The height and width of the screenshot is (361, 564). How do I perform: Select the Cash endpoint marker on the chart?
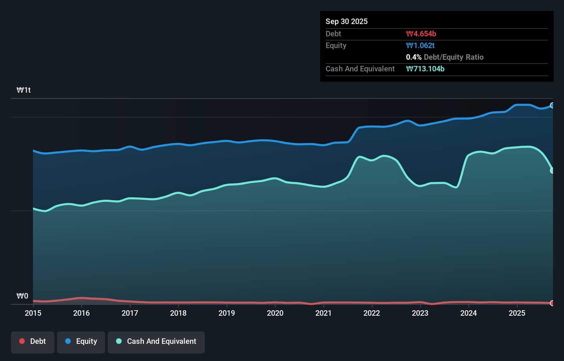click(x=552, y=170)
